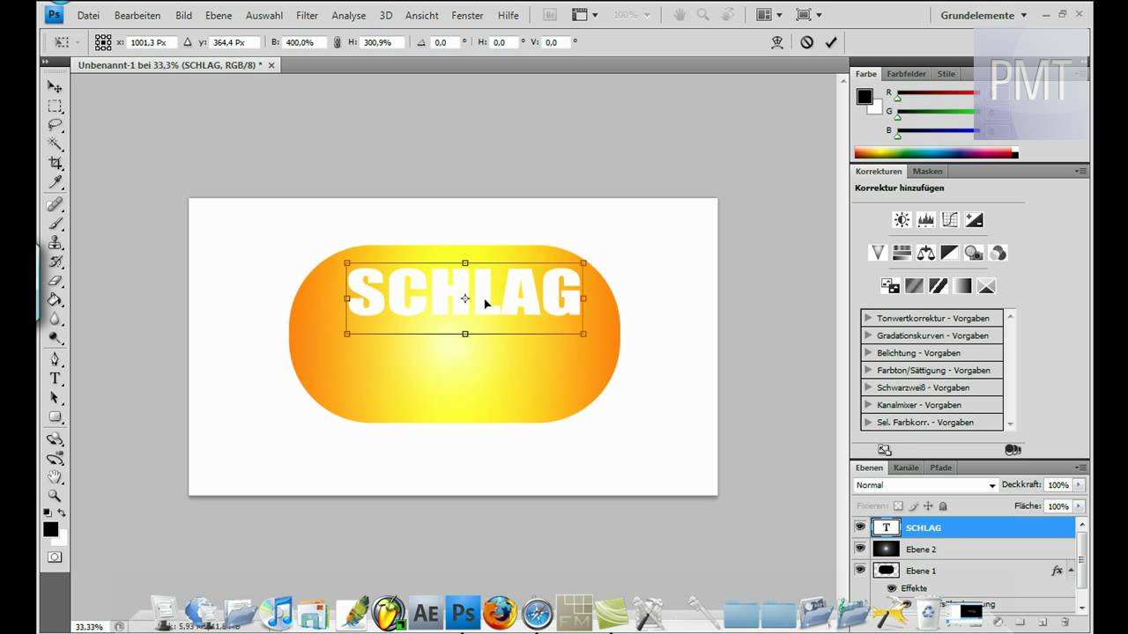Viewport: 1128px width, 634px height.
Task: Hide the SCHLAG text layer
Action: [860, 527]
